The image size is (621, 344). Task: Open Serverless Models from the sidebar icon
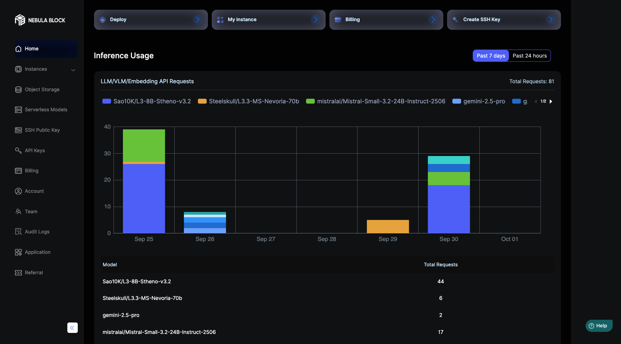coord(18,110)
